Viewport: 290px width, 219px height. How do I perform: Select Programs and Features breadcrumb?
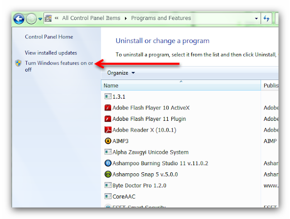[x=161, y=18]
